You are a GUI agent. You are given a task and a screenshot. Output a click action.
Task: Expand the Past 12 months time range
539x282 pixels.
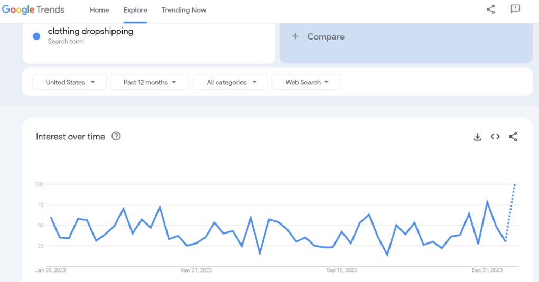click(150, 82)
